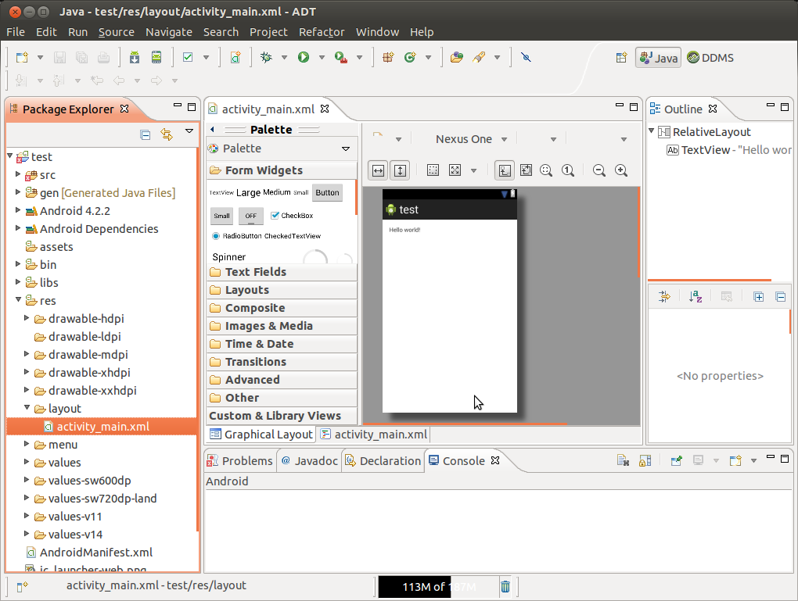798x601 pixels.
Task: Open the Custom & Library Views category
Action: pyautogui.click(x=282, y=416)
